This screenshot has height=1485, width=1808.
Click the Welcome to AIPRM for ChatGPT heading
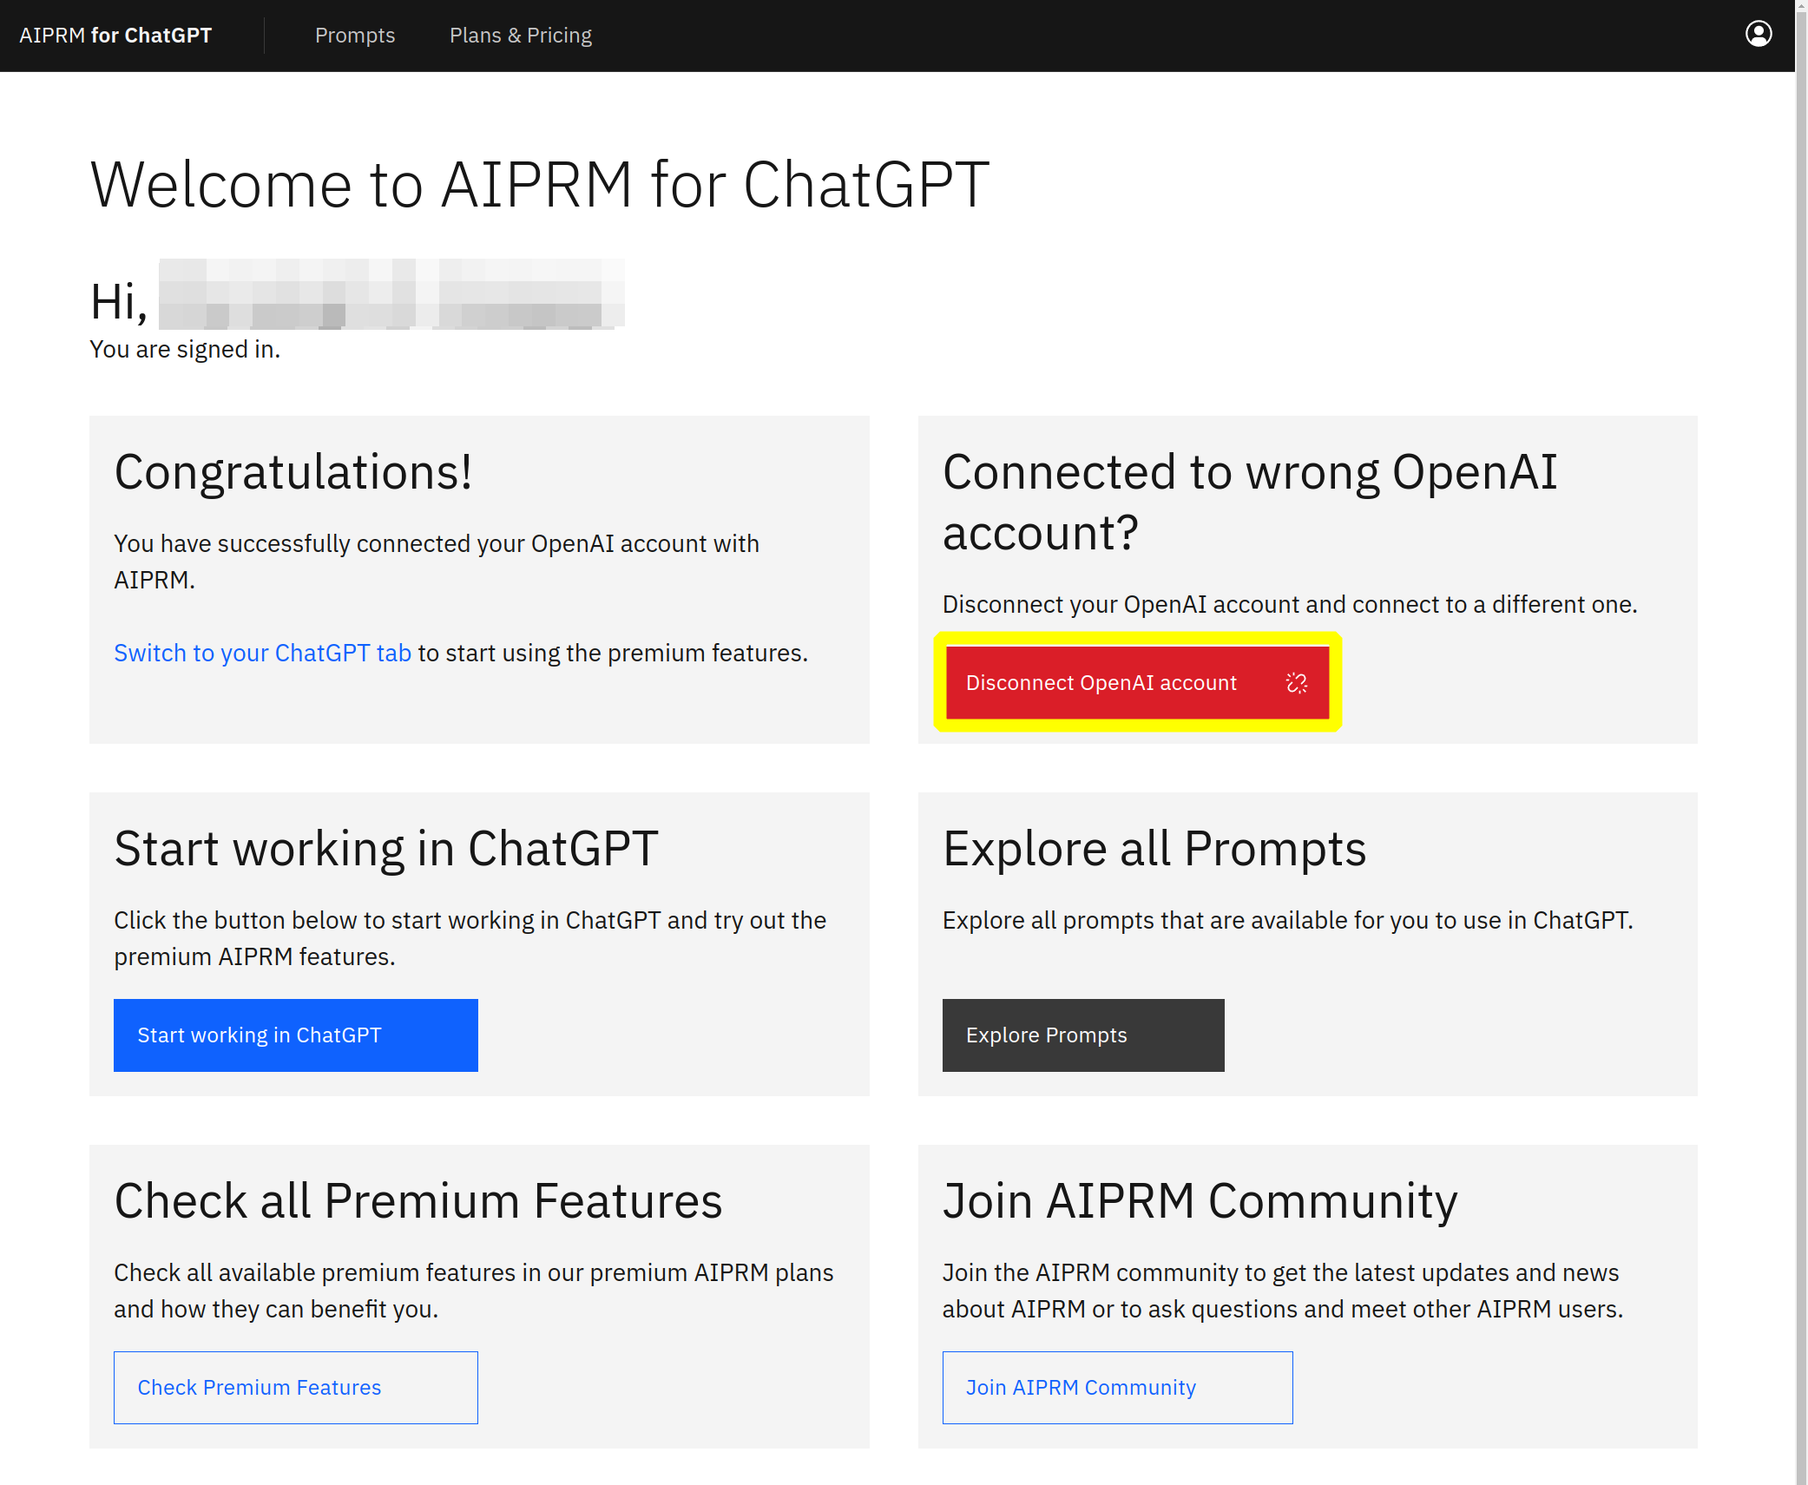(x=539, y=185)
